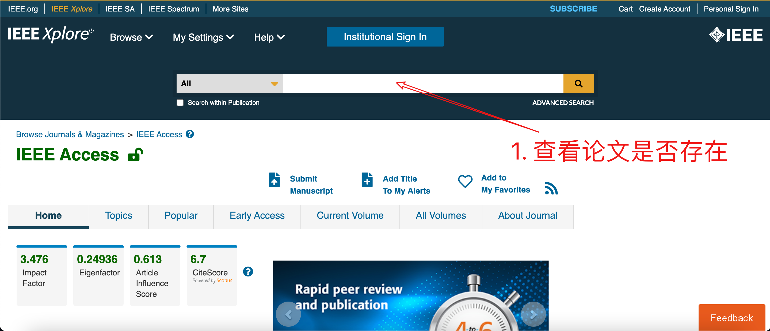Click Add Title To My Alerts link
This screenshot has width=770, height=331.
pyautogui.click(x=406, y=185)
